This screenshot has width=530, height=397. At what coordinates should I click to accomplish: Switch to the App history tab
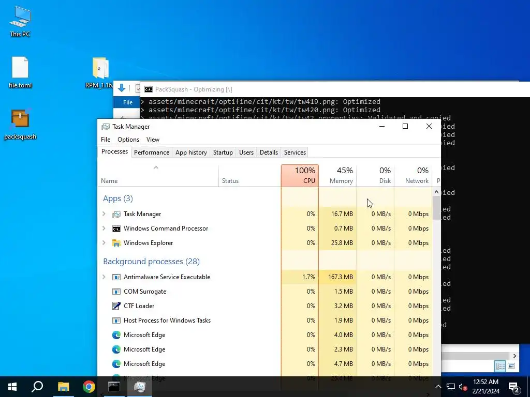pyautogui.click(x=191, y=152)
